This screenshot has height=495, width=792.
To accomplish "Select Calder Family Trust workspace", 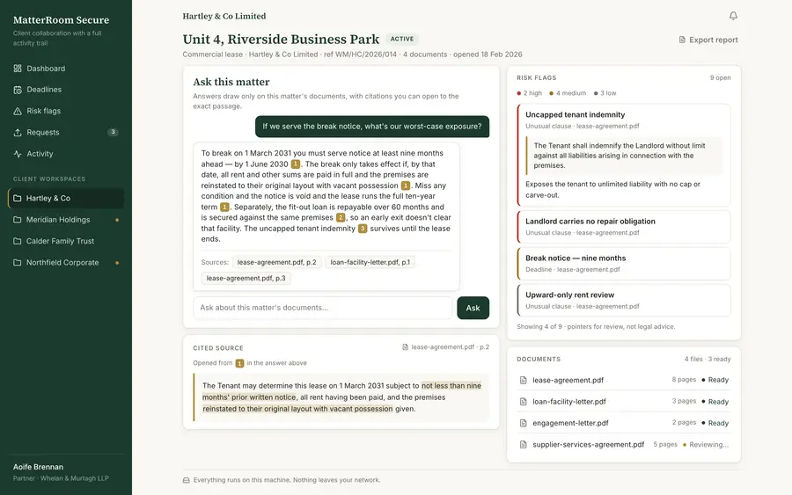I will [x=66, y=241].
